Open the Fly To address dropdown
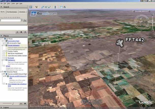 [21, 20]
